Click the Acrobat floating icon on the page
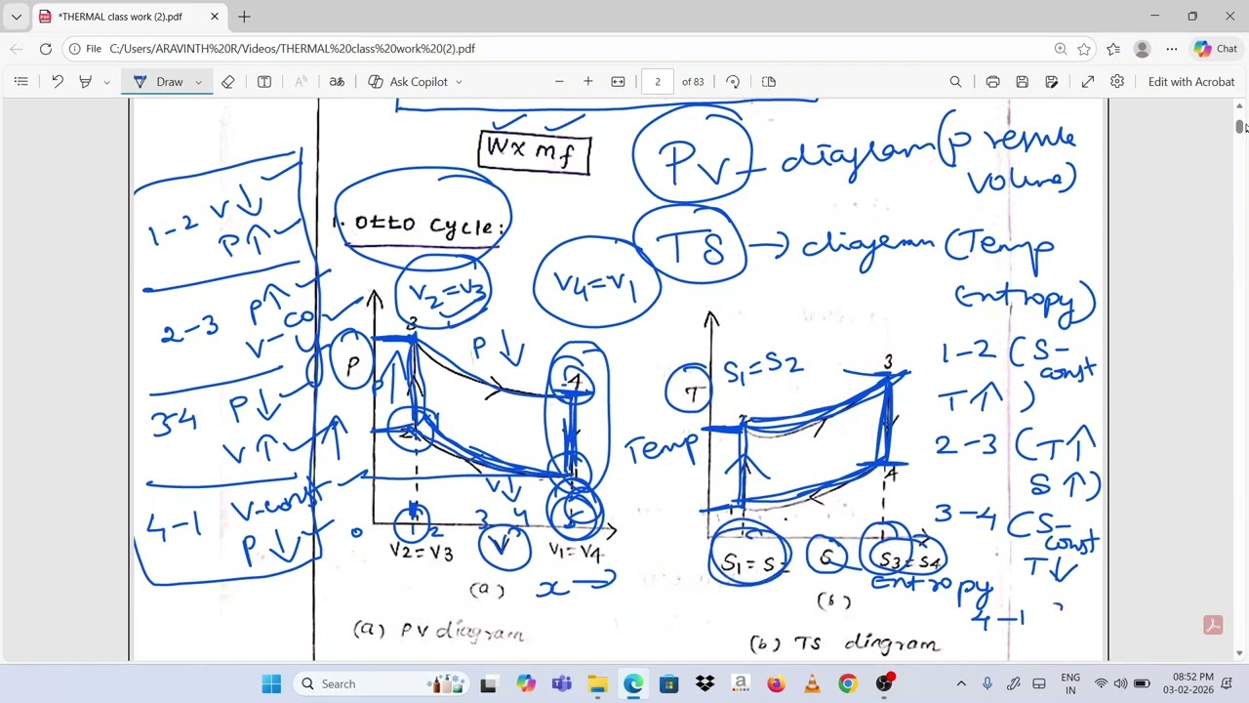 pyautogui.click(x=1213, y=626)
